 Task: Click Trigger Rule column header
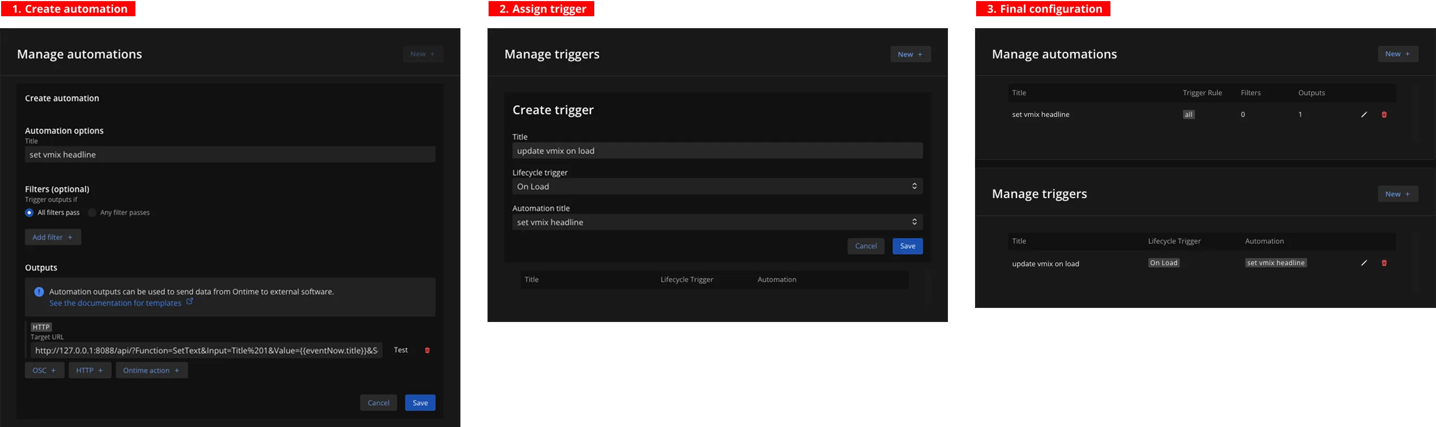click(1202, 93)
